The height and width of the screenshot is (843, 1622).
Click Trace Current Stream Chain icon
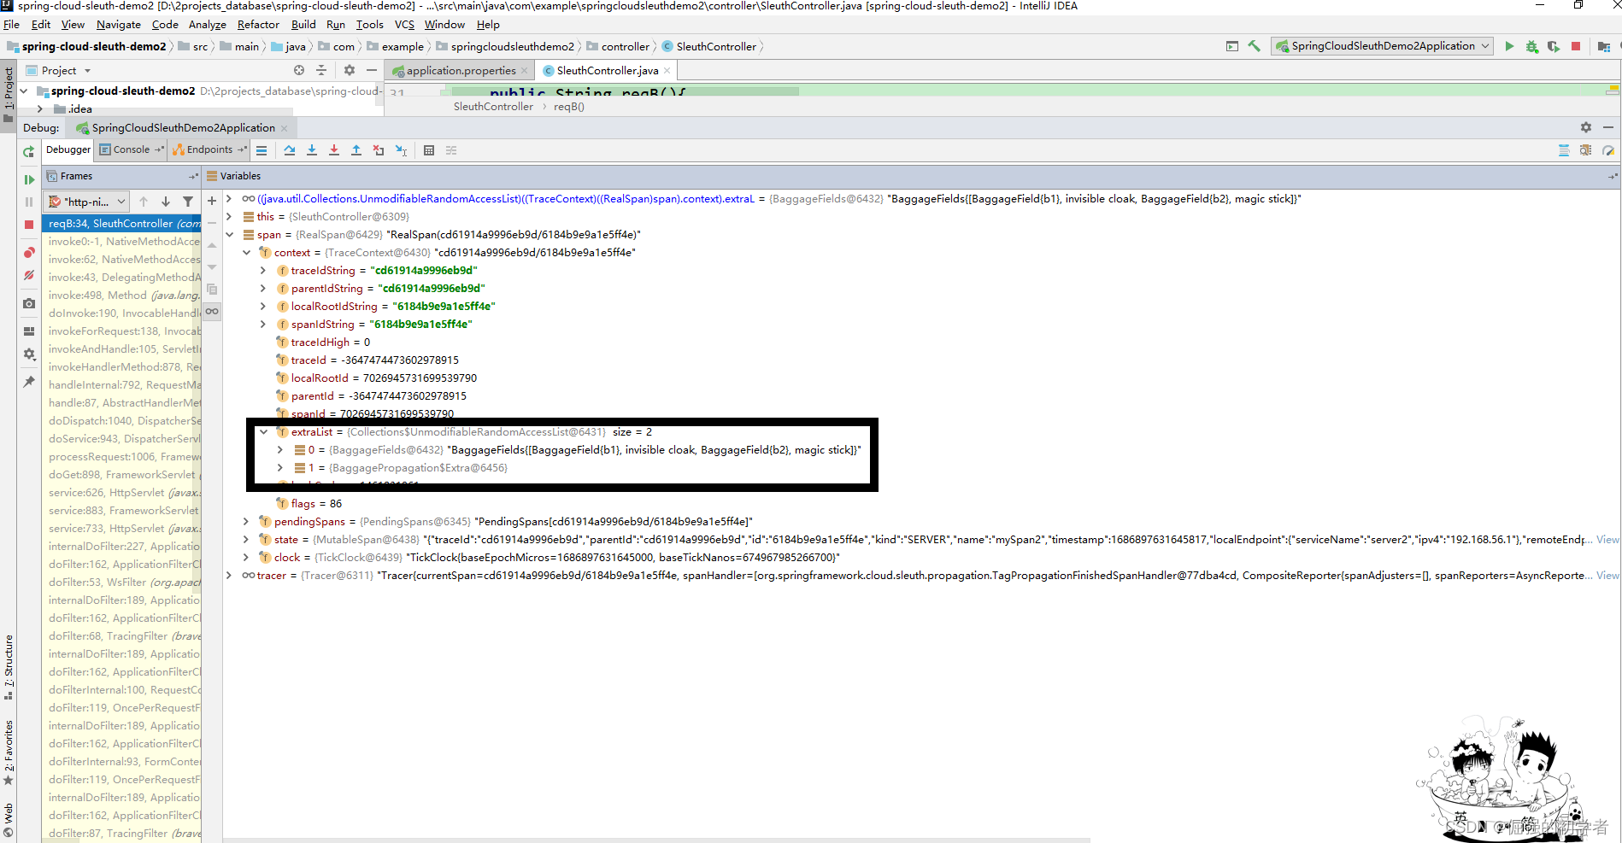451,150
